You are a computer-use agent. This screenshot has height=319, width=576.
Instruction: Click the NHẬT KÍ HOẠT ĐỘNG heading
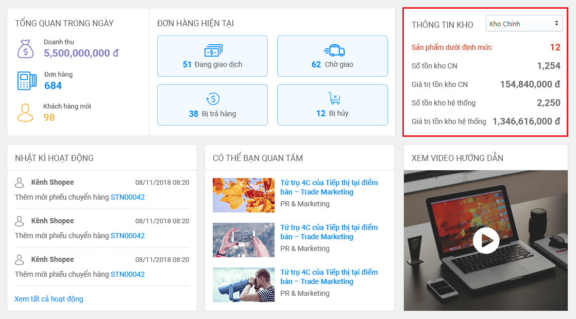(x=55, y=158)
